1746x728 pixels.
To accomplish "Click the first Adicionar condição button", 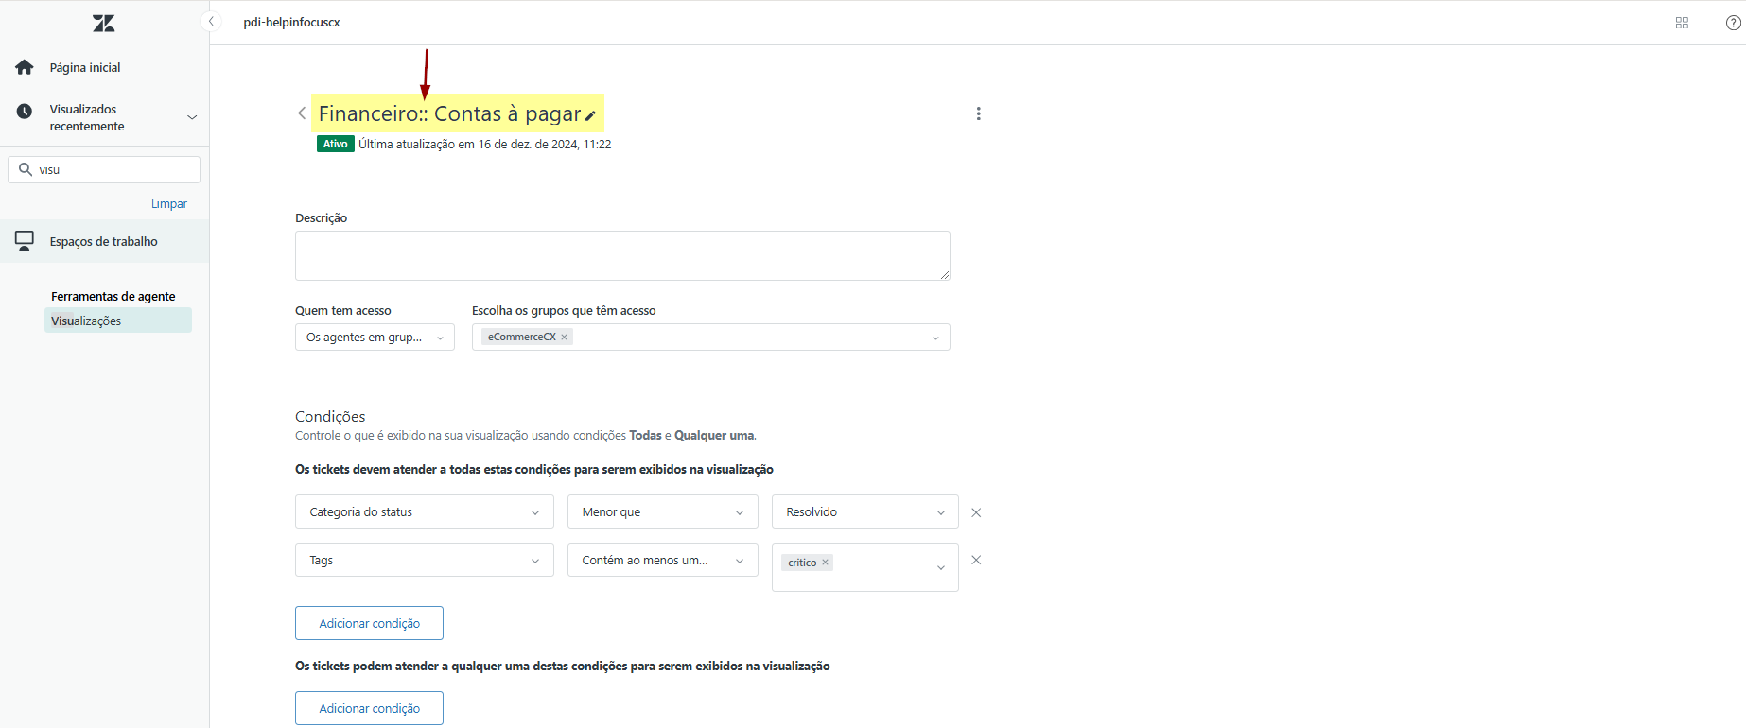I will pyautogui.click(x=369, y=624).
